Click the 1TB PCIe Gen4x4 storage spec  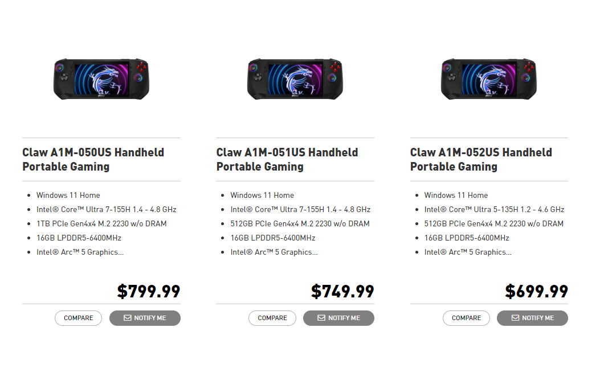[101, 223]
